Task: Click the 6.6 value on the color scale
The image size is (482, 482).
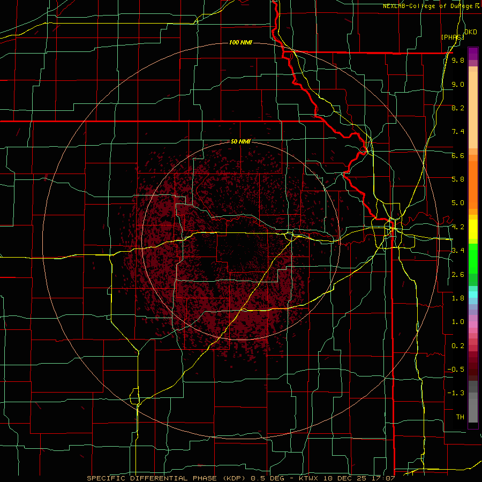Action: click(458, 155)
